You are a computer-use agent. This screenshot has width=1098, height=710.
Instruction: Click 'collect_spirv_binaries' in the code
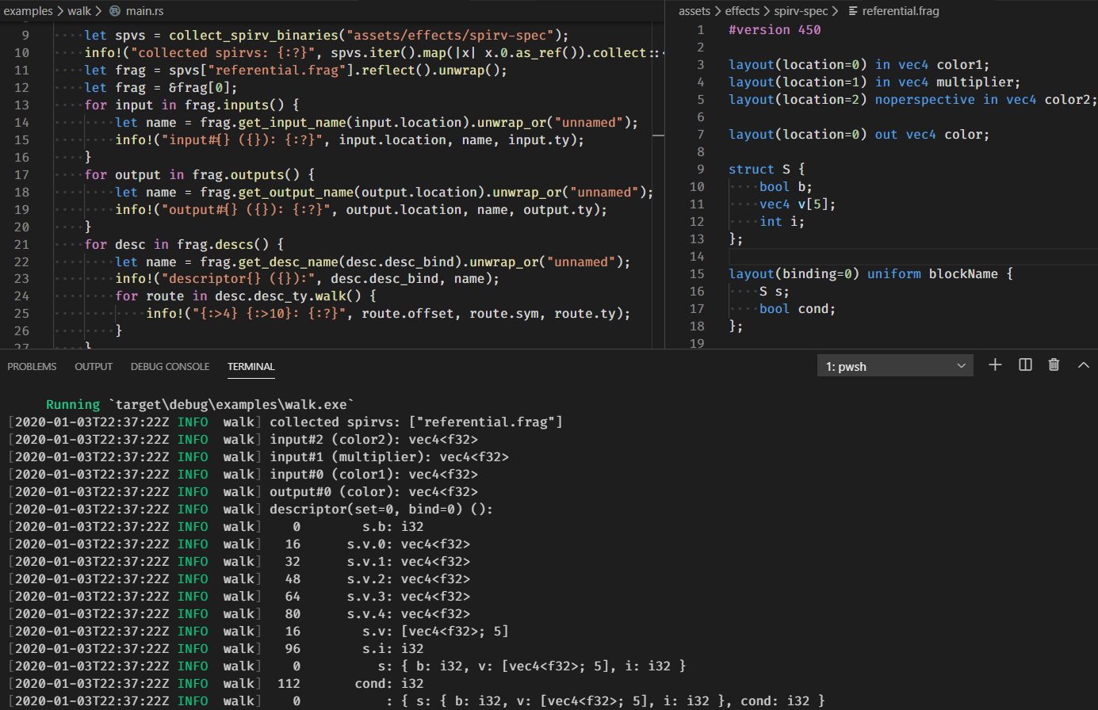[x=254, y=35]
